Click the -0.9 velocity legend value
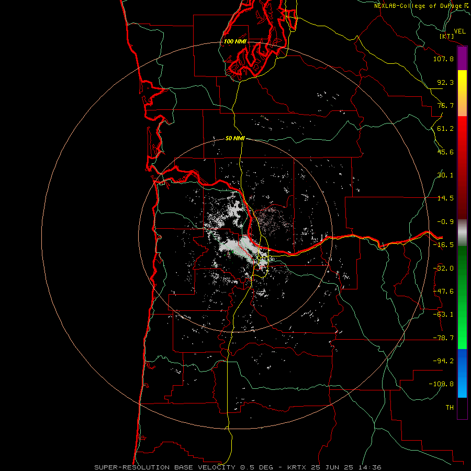The width and height of the screenshot is (471, 471). (445, 222)
